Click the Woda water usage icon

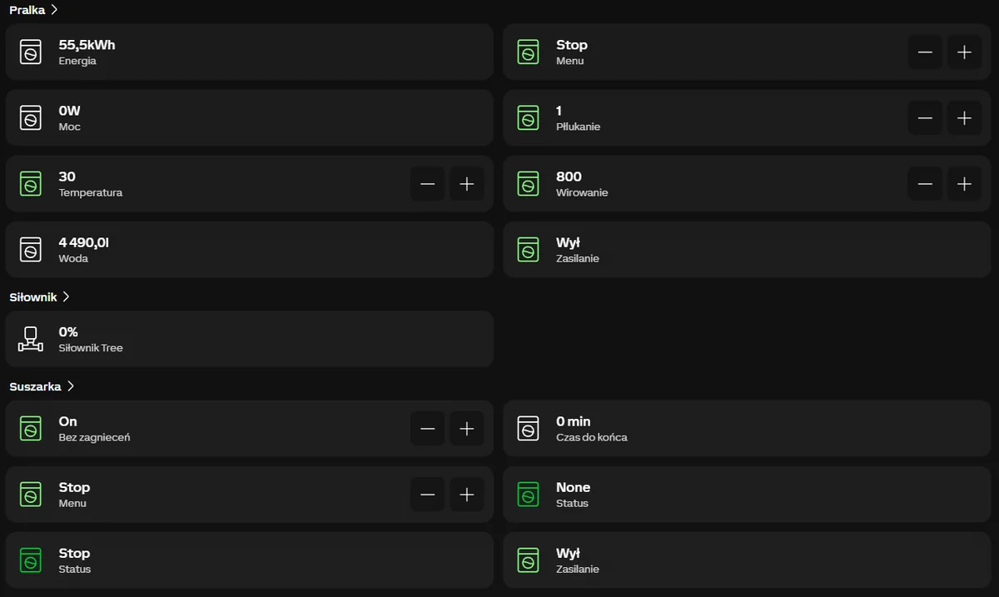(31, 250)
